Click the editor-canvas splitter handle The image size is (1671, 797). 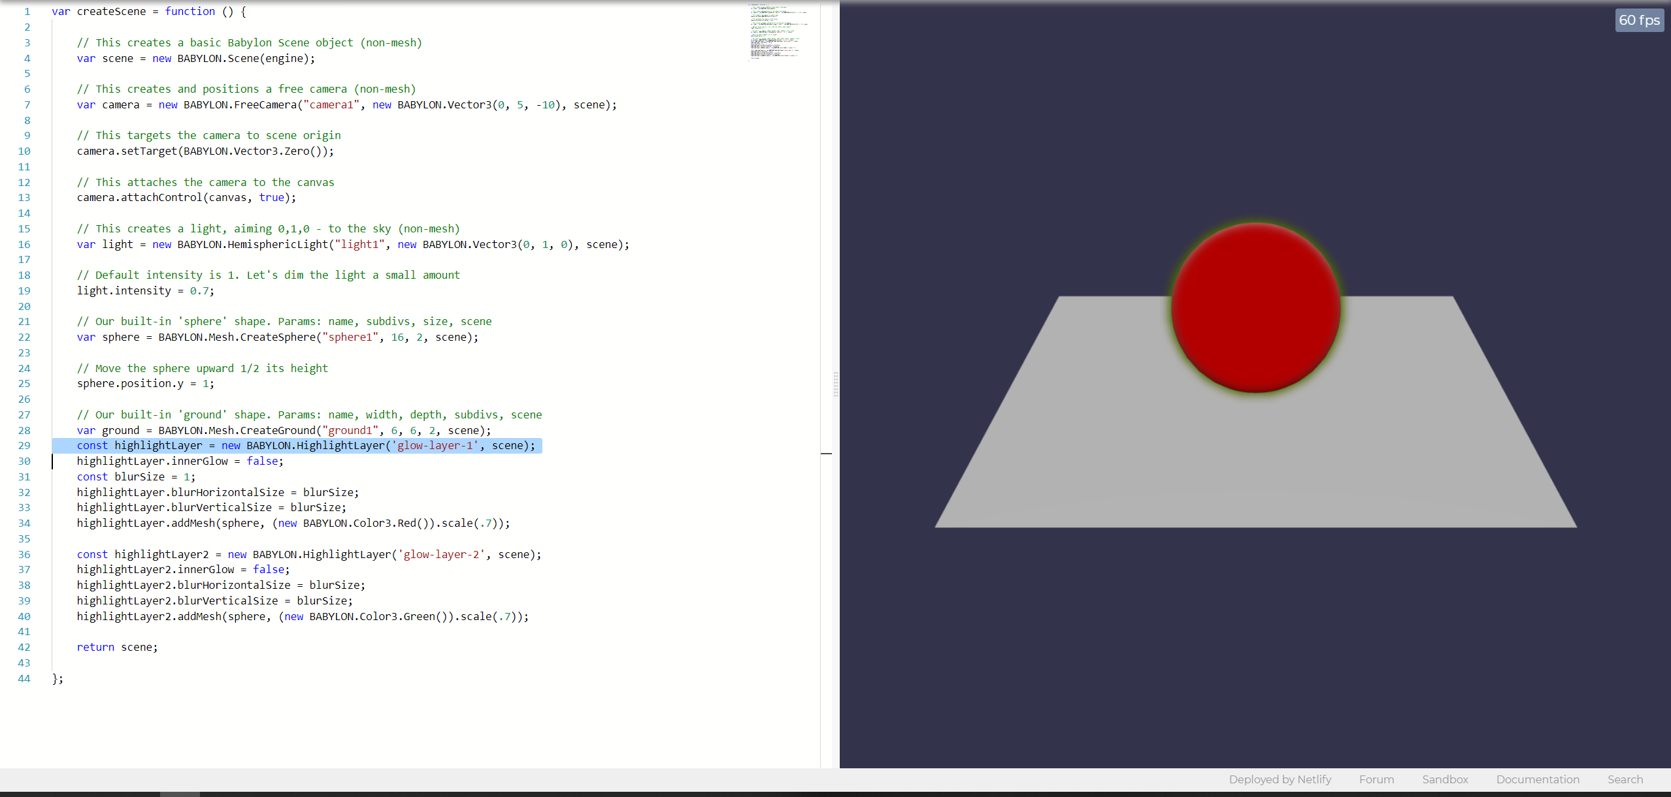click(836, 384)
